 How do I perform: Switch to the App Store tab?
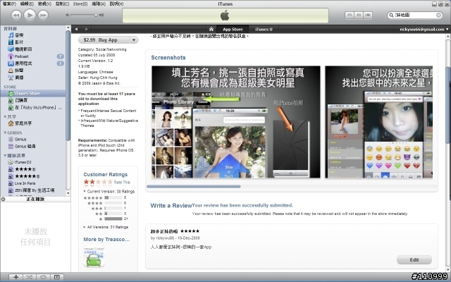233,29
